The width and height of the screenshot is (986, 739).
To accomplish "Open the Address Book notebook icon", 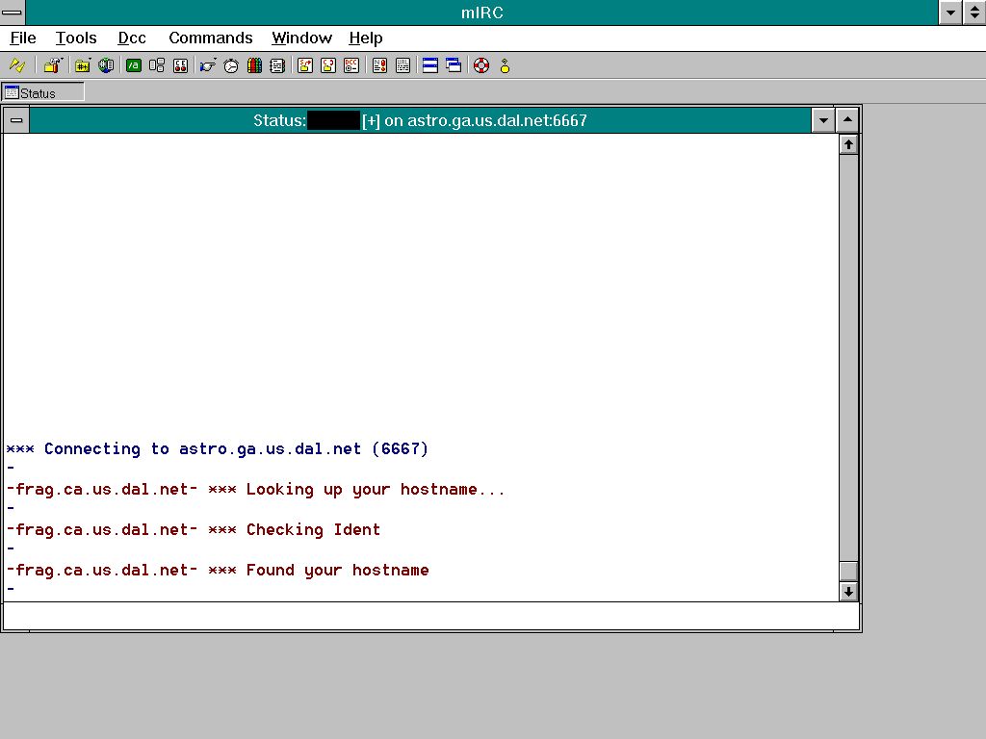I will coord(277,65).
